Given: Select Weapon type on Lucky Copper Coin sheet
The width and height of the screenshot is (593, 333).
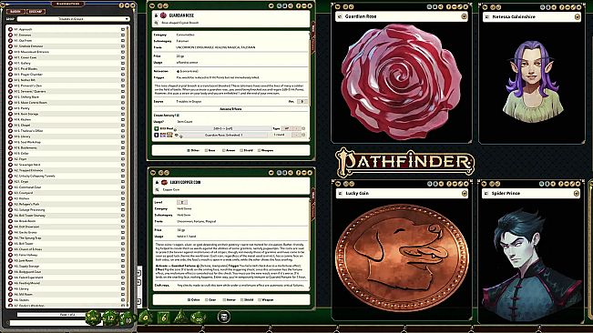Looking at the screenshot, I should pos(260,299).
